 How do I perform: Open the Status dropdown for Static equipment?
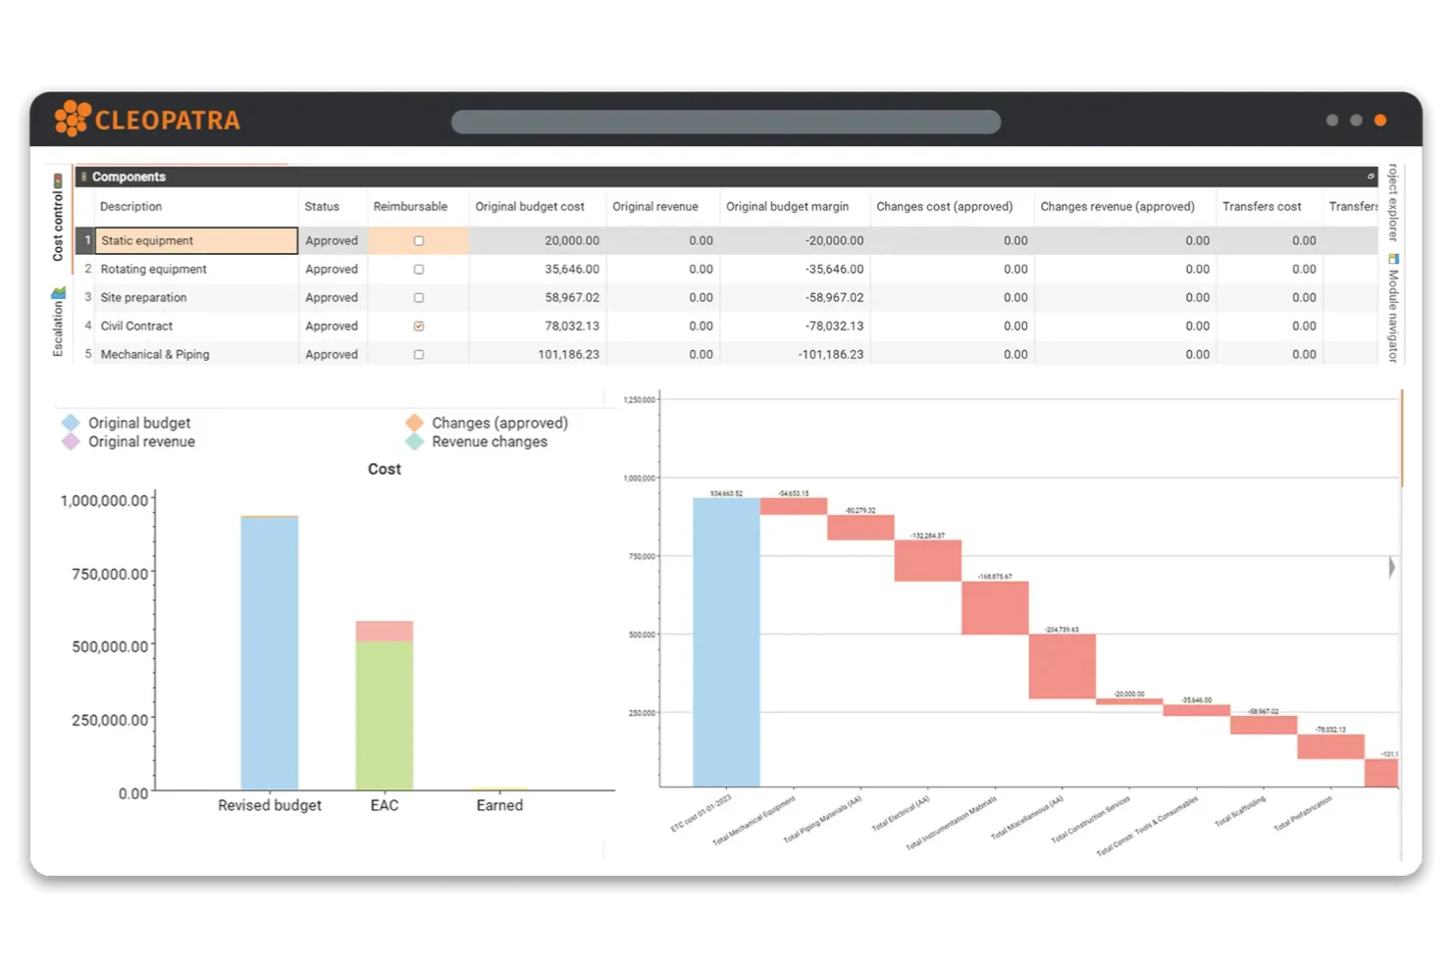[332, 240]
